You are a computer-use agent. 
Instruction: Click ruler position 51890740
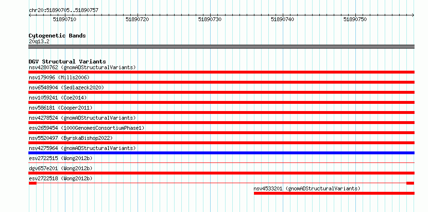coord(282,19)
